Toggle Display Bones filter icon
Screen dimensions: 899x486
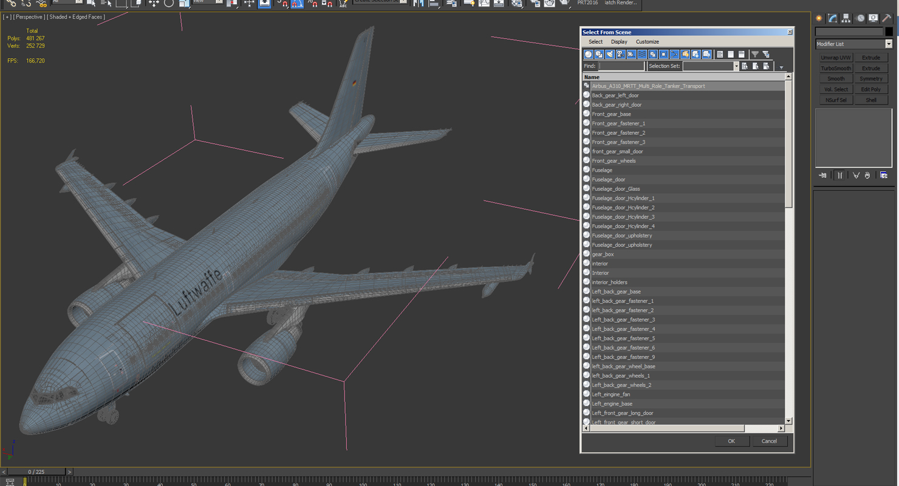pyautogui.click(x=674, y=54)
